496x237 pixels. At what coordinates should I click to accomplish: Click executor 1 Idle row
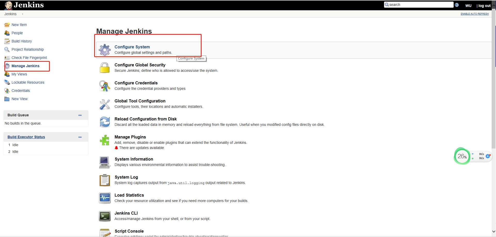tap(46, 145)
